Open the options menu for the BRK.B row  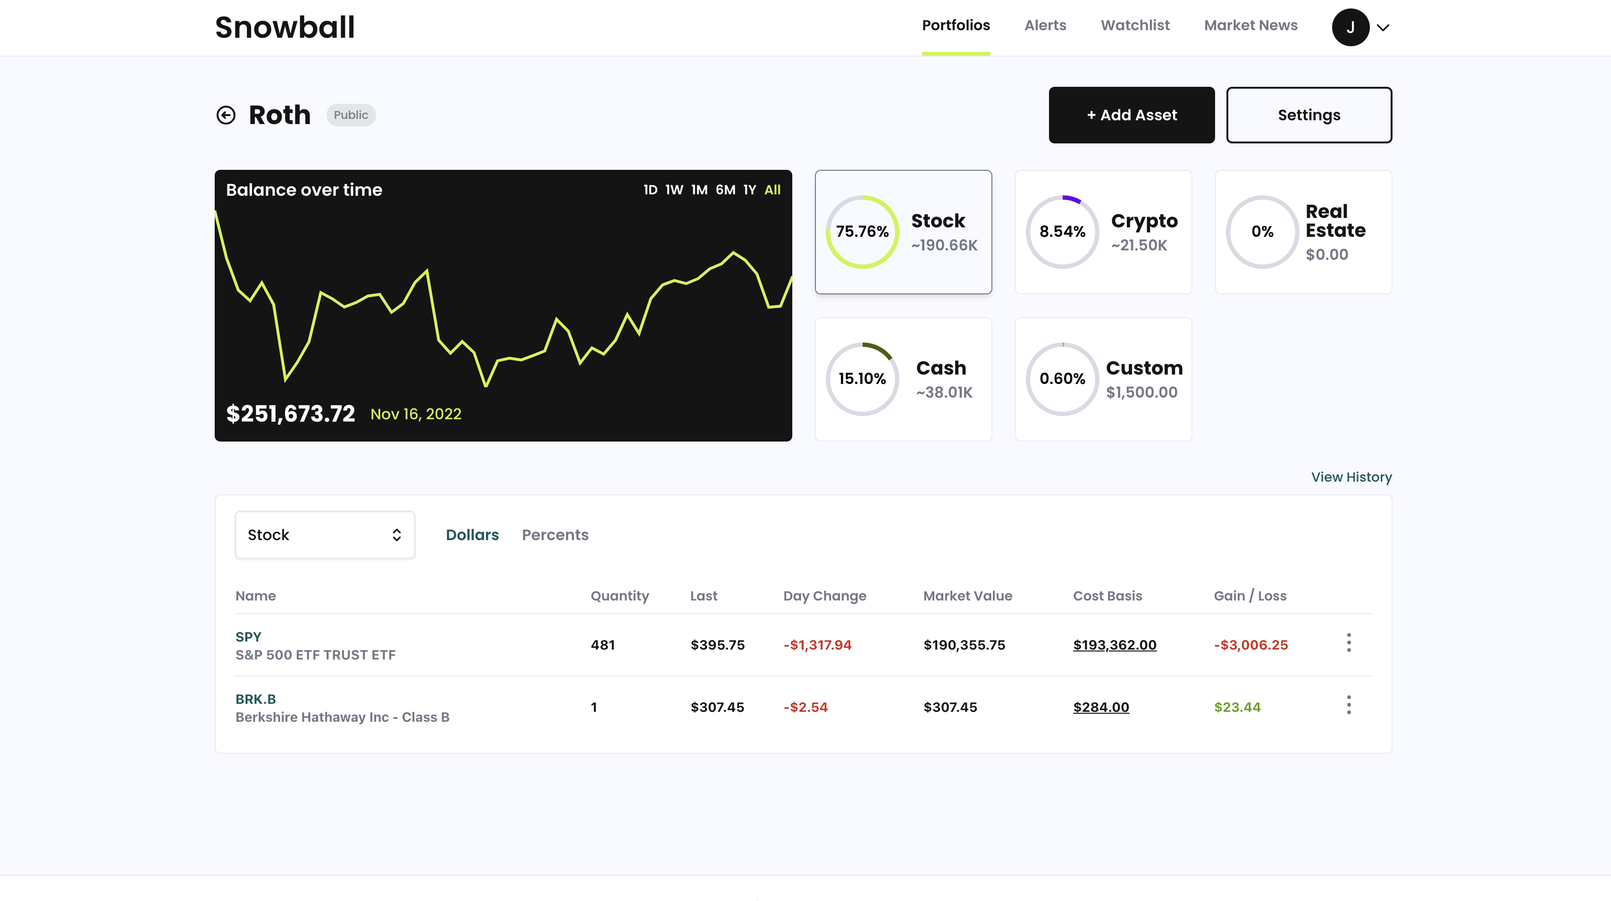click(x=1349, y=705)
